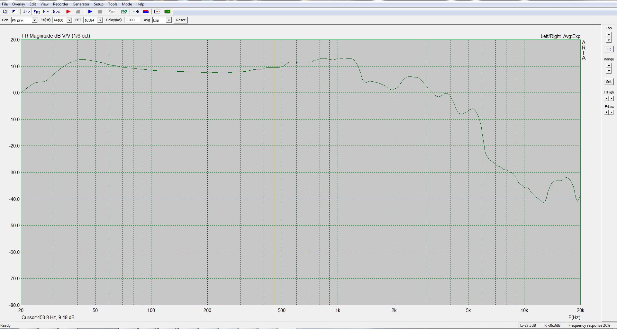This screenshot has height=329, width=617.
Task: Click the green overlay curves icon
Action: click(x=124, y=12)
